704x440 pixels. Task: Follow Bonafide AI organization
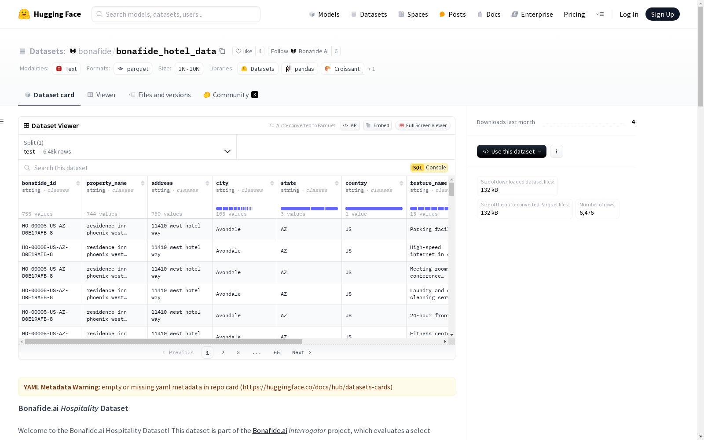(300, 51)
